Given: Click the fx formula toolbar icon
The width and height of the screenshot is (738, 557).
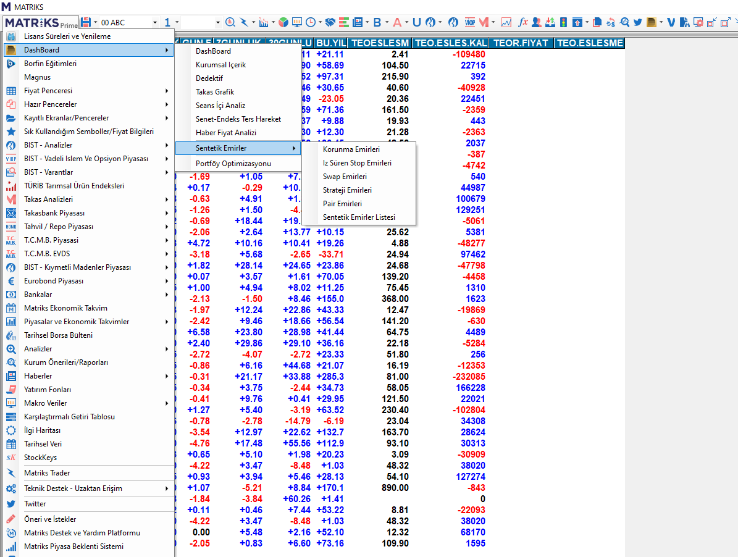Looking at the screenshot, I should click(x=522, y=22).
